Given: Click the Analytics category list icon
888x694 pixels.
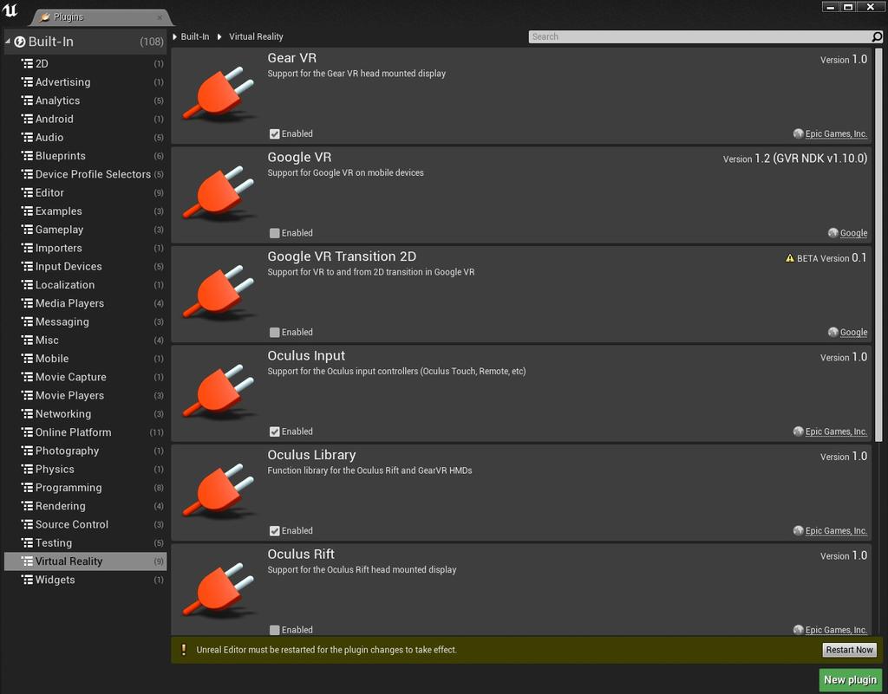Looking at the screenshot, I should [27, 101].
